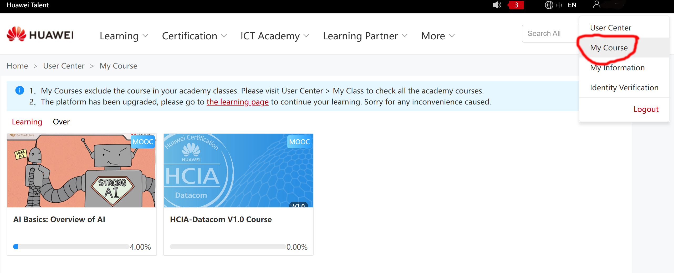Select My Course in user menu
Screen dimensions: 674x273
[x=609, y=48]
